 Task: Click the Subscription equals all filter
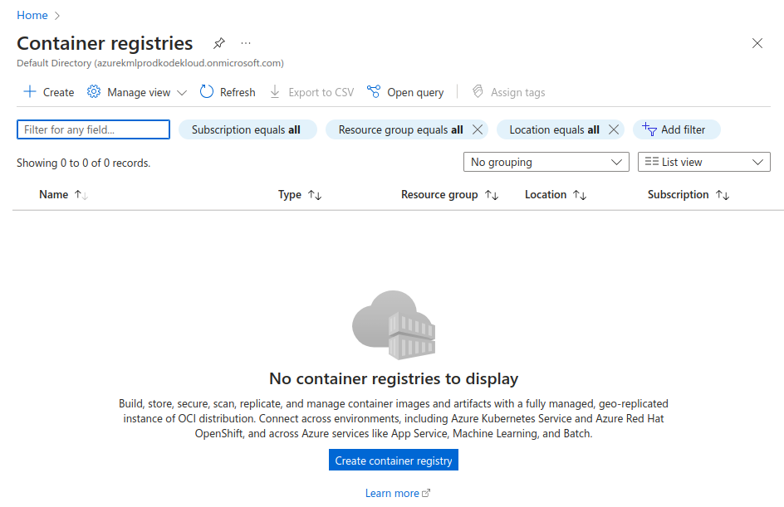coord(247,129)
